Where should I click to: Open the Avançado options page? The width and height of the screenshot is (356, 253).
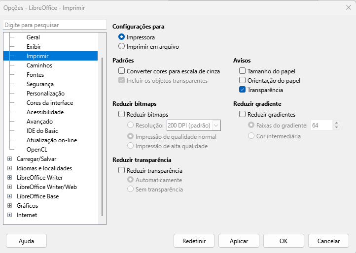[39, 122]
